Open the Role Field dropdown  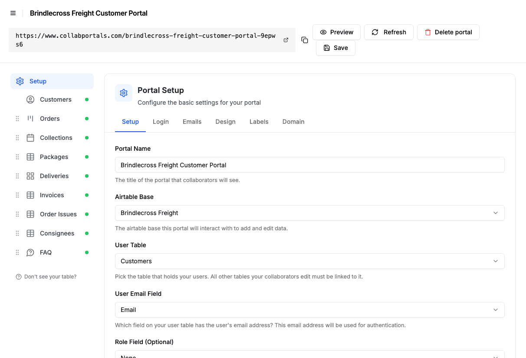309,354
